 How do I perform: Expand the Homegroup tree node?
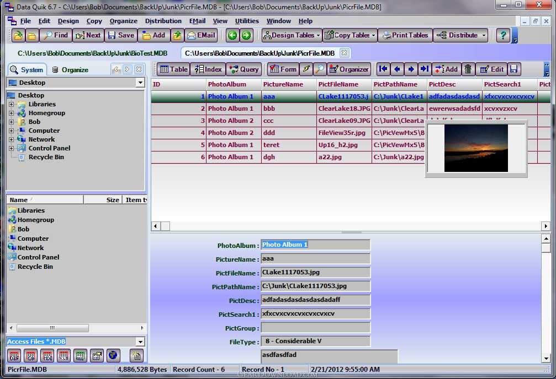tap(12, 113)
